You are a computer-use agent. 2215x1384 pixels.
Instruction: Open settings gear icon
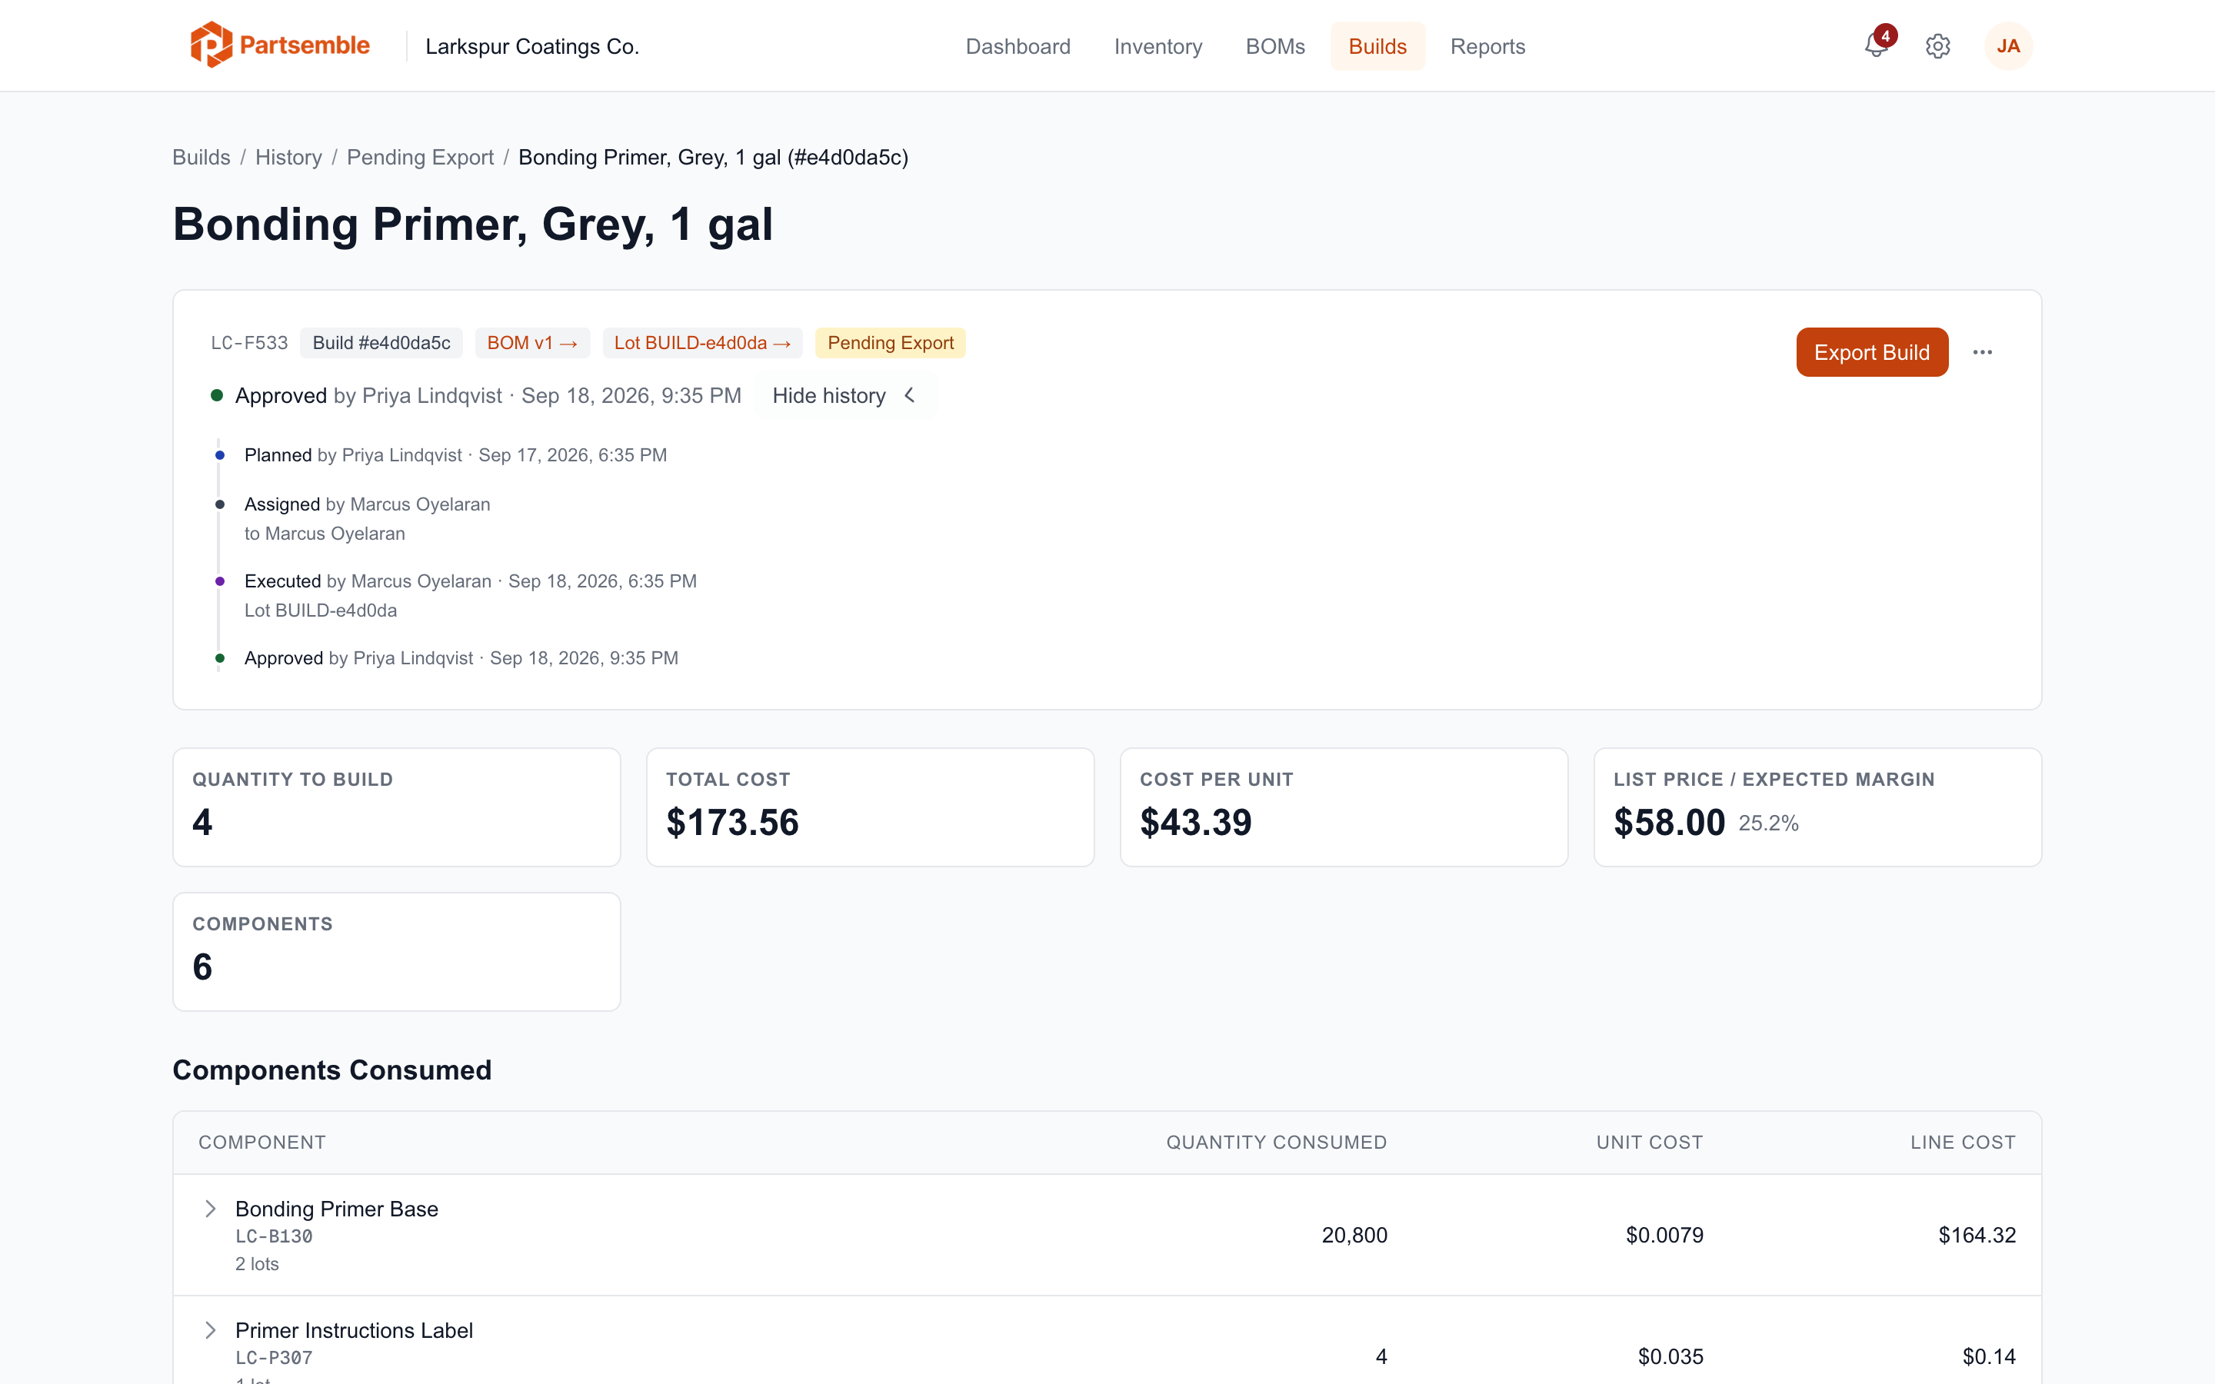[x=1937, y=46]
